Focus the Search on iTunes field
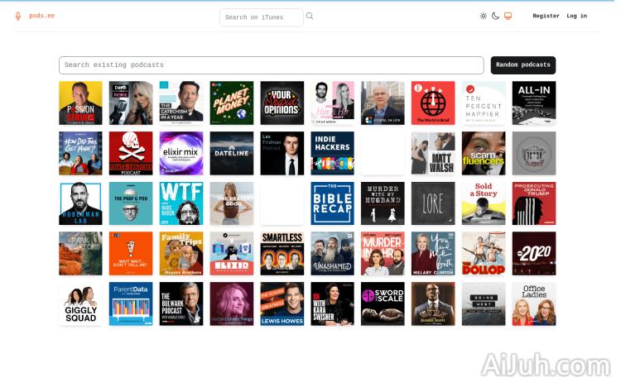Viewport: 621px width, 387px height. (x=261, y=17)
